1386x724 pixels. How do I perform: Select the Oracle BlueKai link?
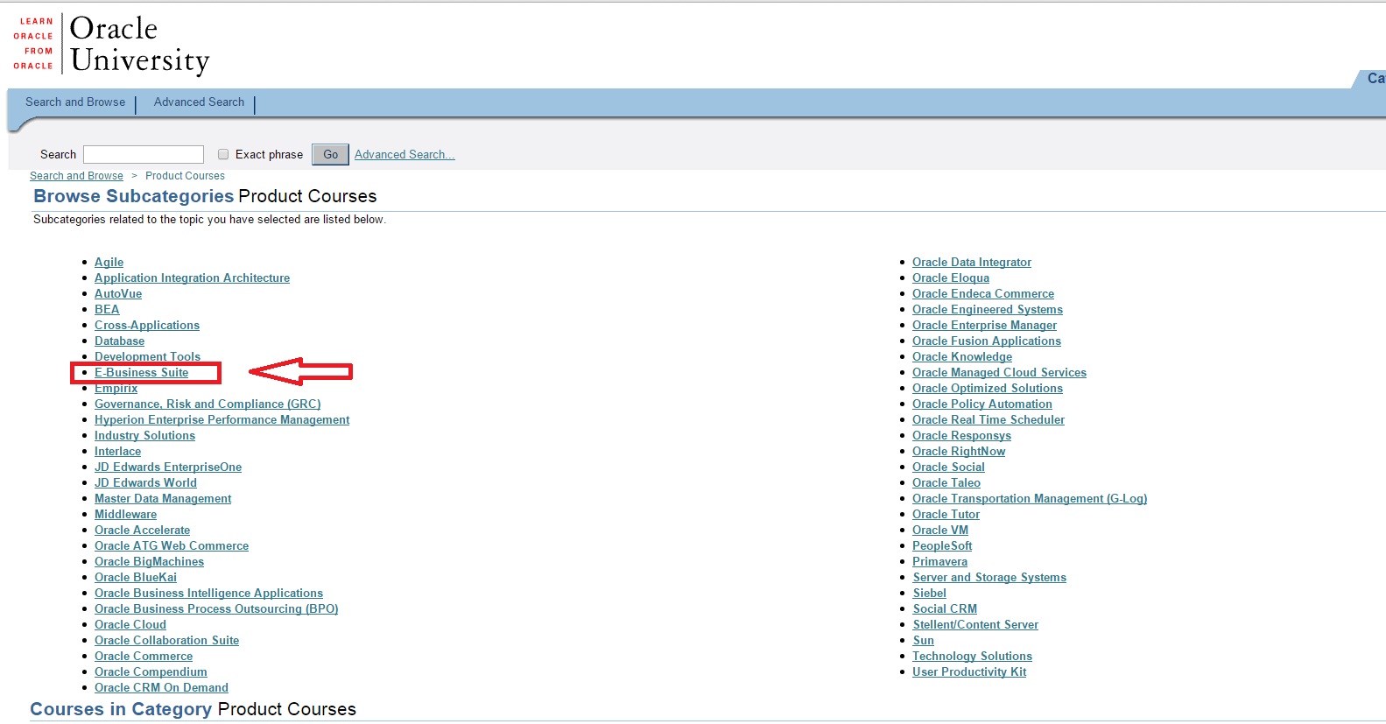(x=136, y=578)
